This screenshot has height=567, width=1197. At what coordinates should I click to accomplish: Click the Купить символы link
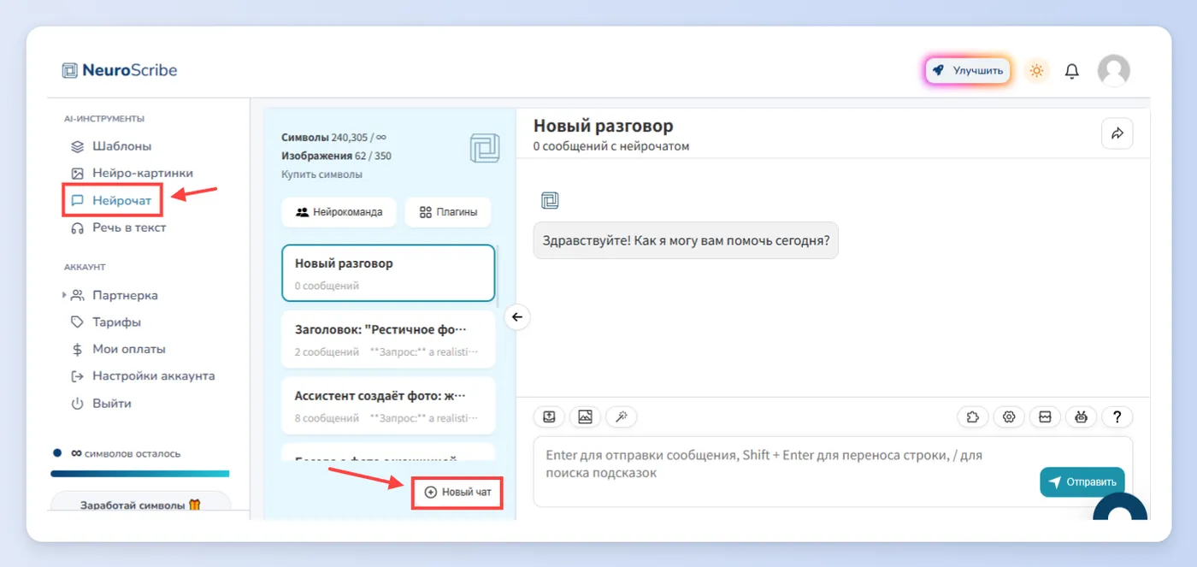pos(321,174)
